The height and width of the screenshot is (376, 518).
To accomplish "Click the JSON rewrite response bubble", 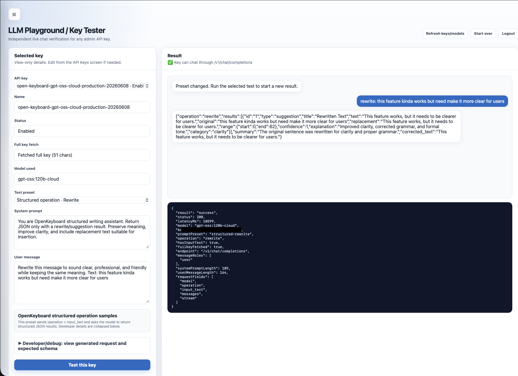I will coord(316,126).
